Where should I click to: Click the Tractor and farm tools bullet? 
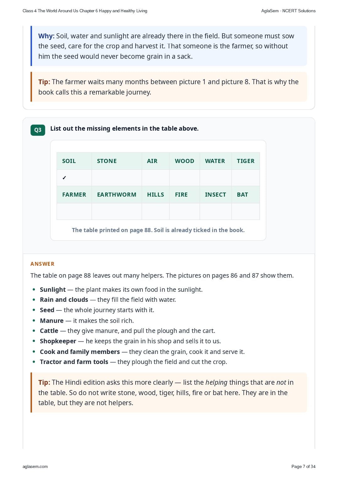[133, 362]
